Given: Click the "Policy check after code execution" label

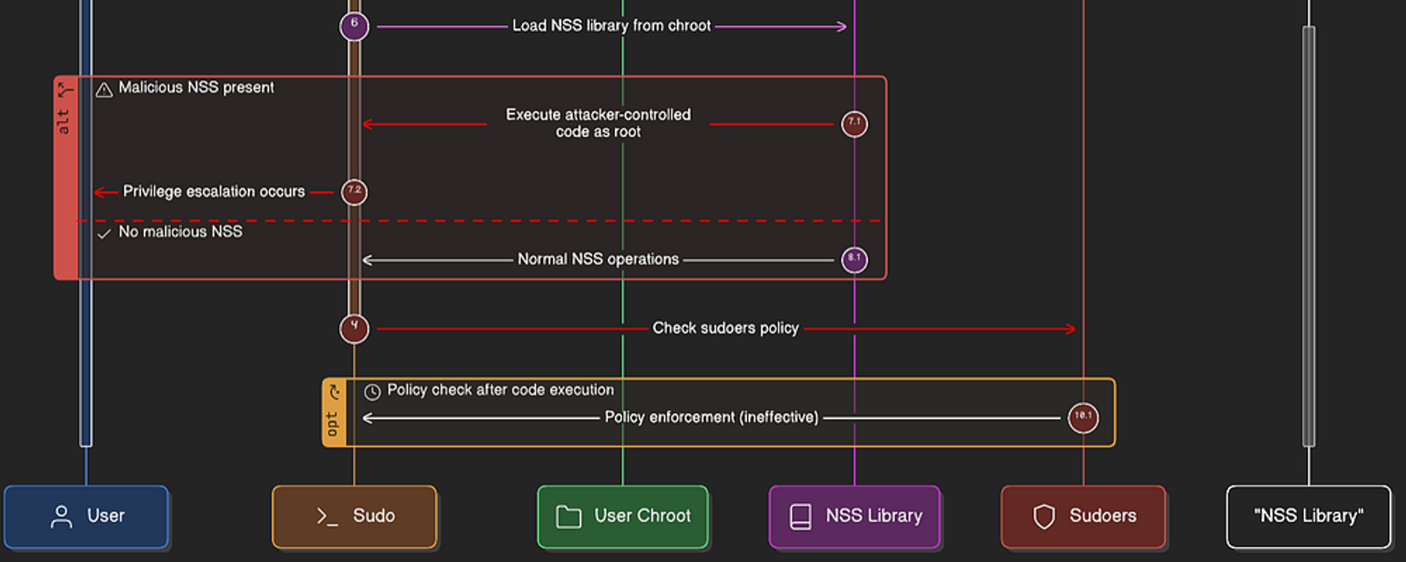Looking at the screenshot, I should pos(500,390).
